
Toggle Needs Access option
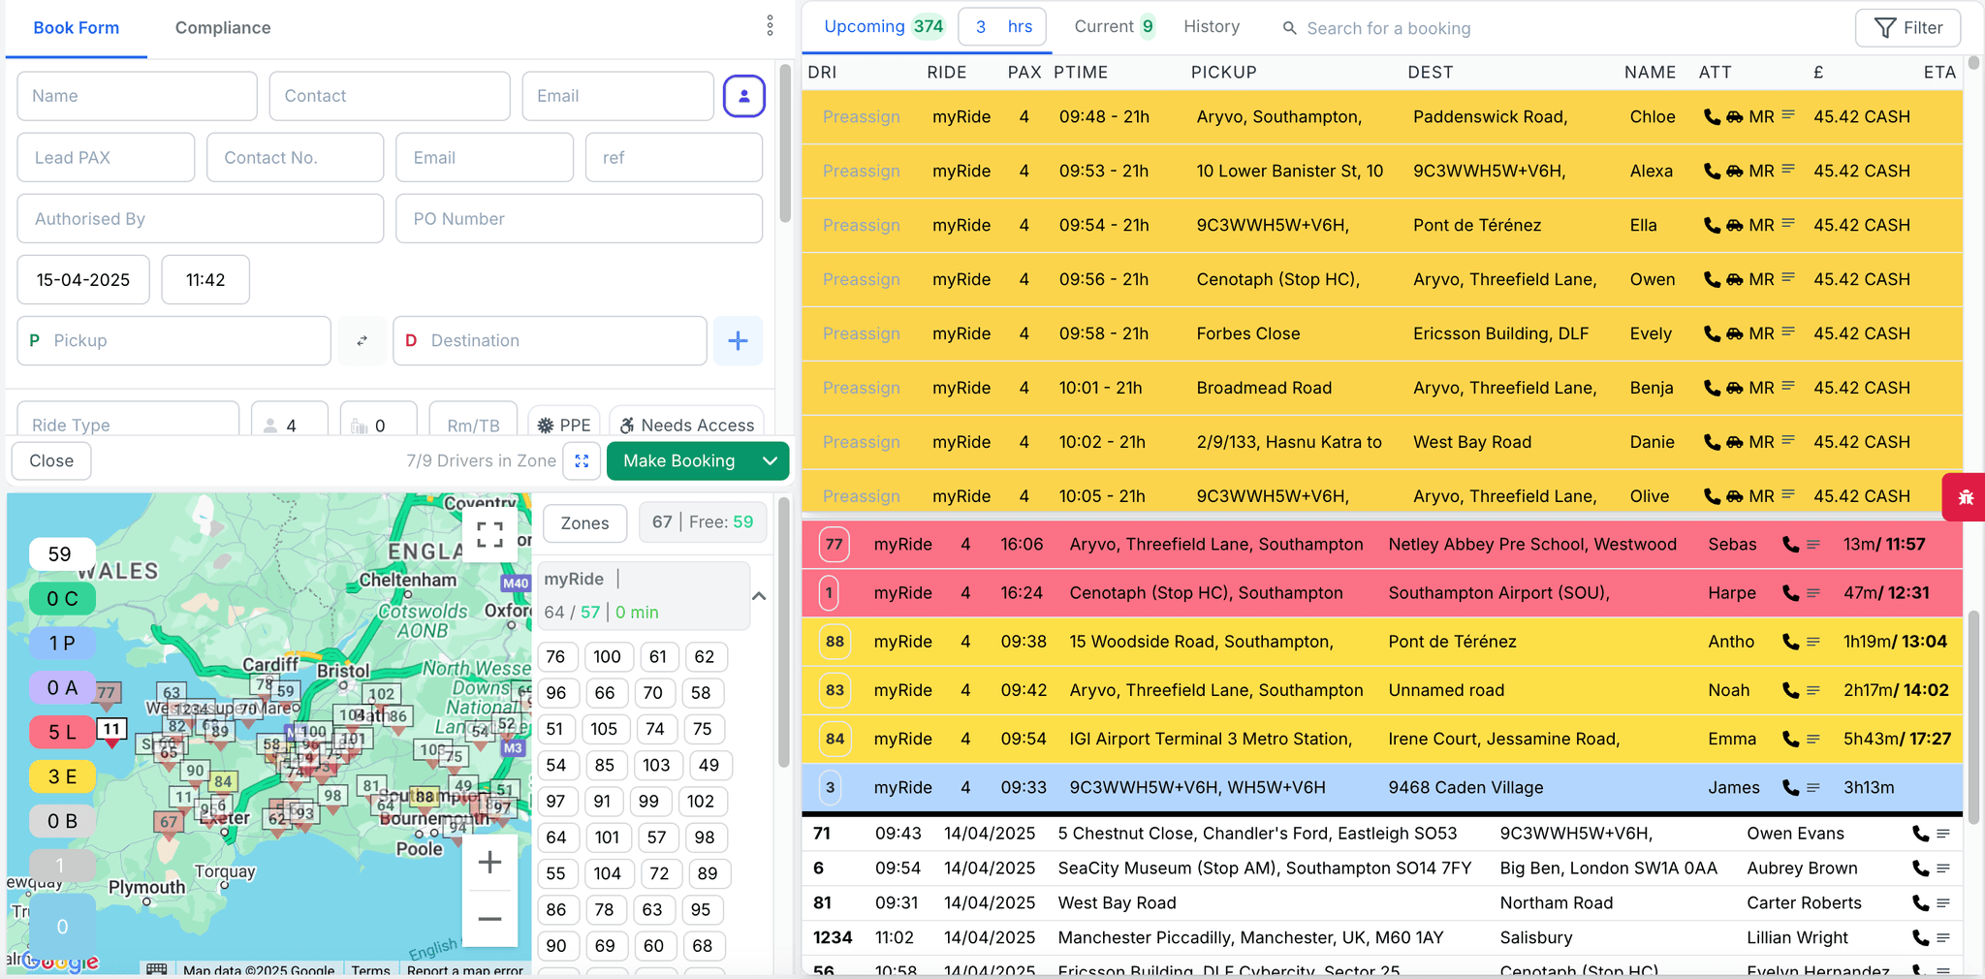pos(686,425)
